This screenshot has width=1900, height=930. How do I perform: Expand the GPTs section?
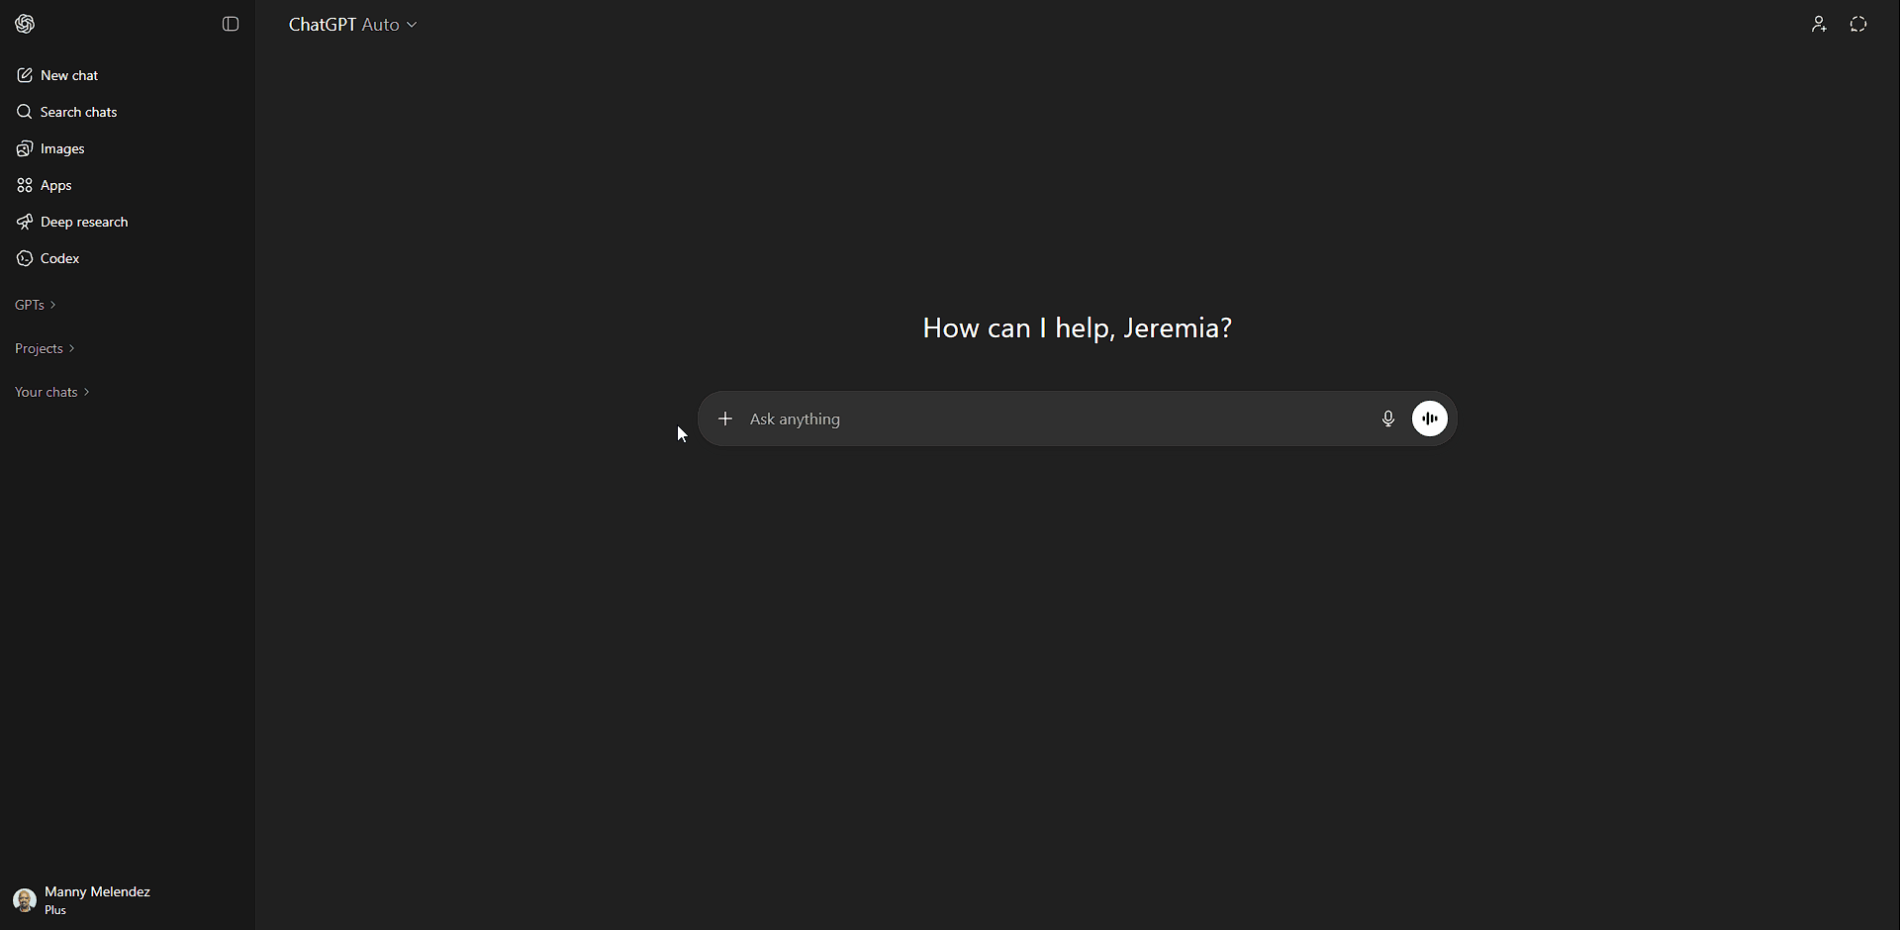tap(36, 305)
